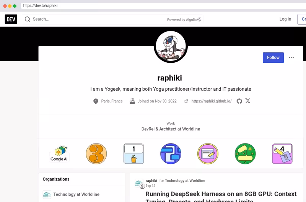This screenshot has height=202, width=306.
Task: Open the orange number 3 badge
Action: [96, 153]
